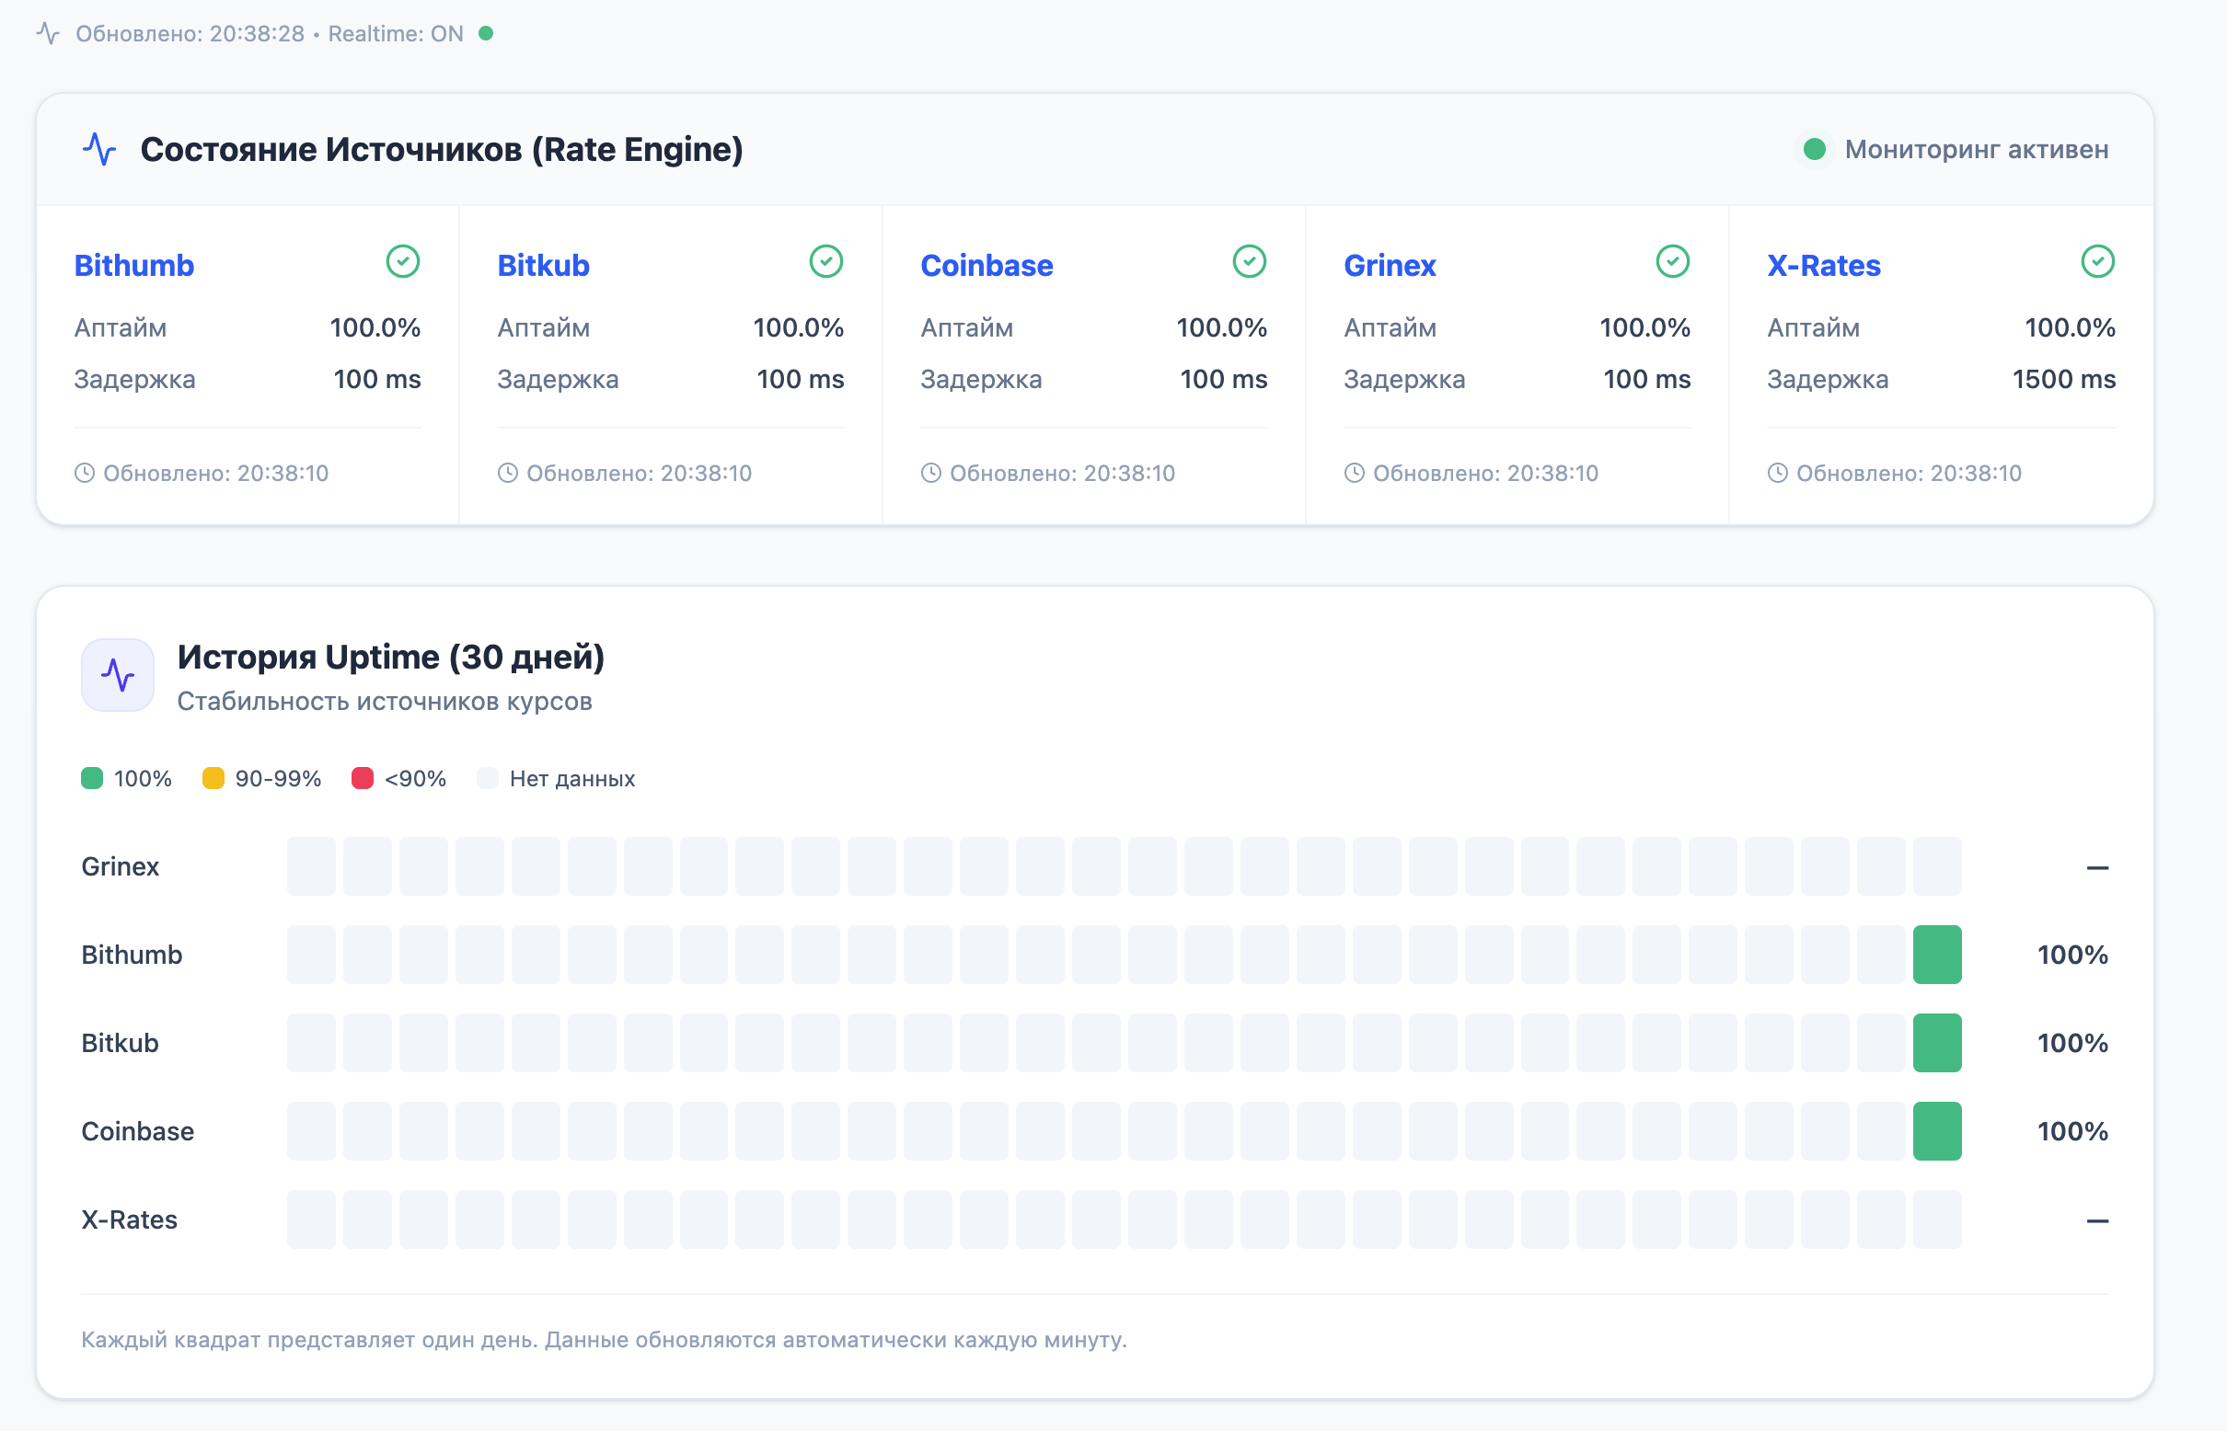Click Обновлено: 20:38:10 in the Bitkub card
This screenshot has width=2227, height=1431.
click(639, 473)
